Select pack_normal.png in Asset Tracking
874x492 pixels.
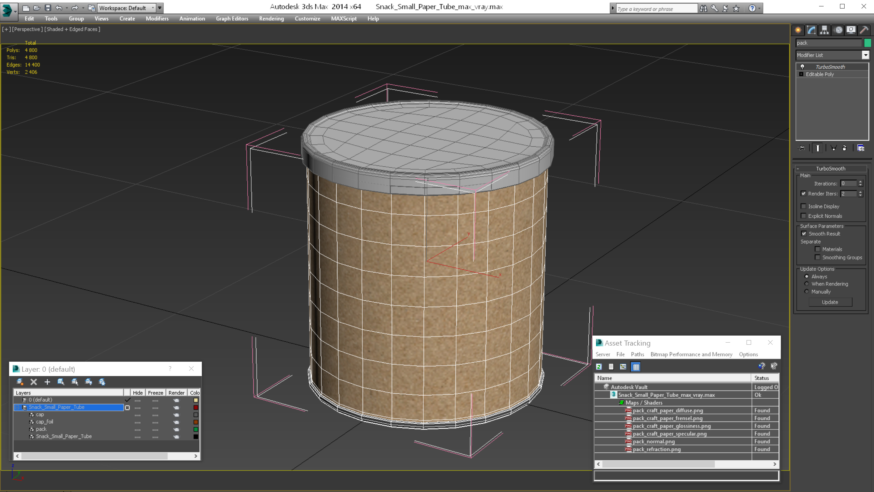click(653, 441)
